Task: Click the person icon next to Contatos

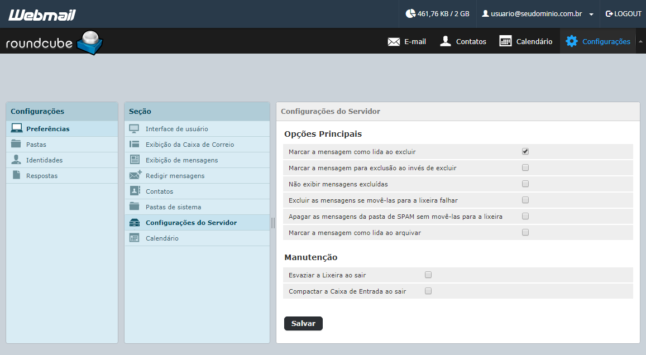Action: [446, 41]
